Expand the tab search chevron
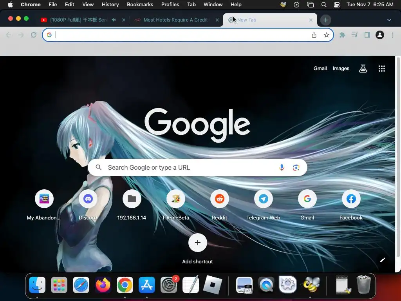Screen dimensions: 401x301 (389, 20)
